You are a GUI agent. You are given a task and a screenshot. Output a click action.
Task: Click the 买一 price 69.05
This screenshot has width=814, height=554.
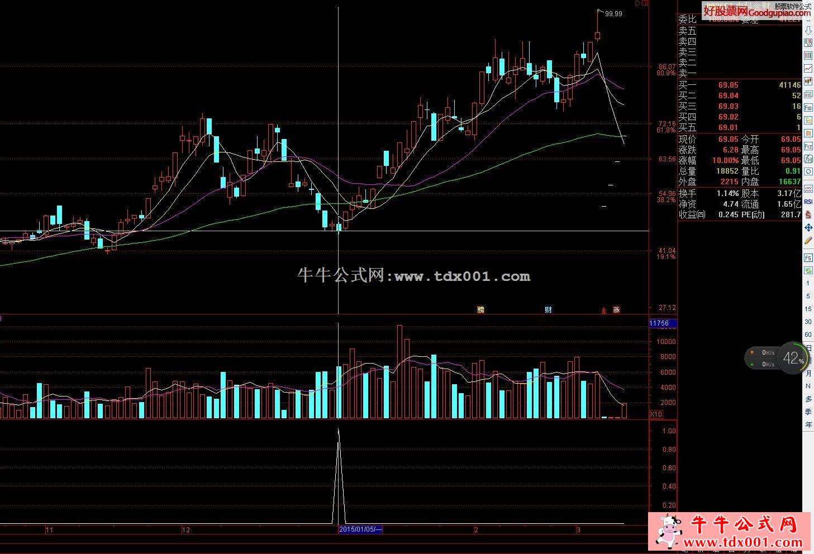(x=728, y=85)
